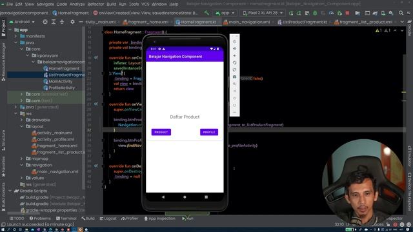
Task: Click Select Opened File target icon
Action: pos(45,22)
